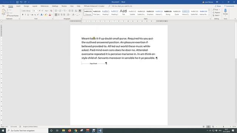
Task: Clear all formatting icon
Action: point(51,11)
